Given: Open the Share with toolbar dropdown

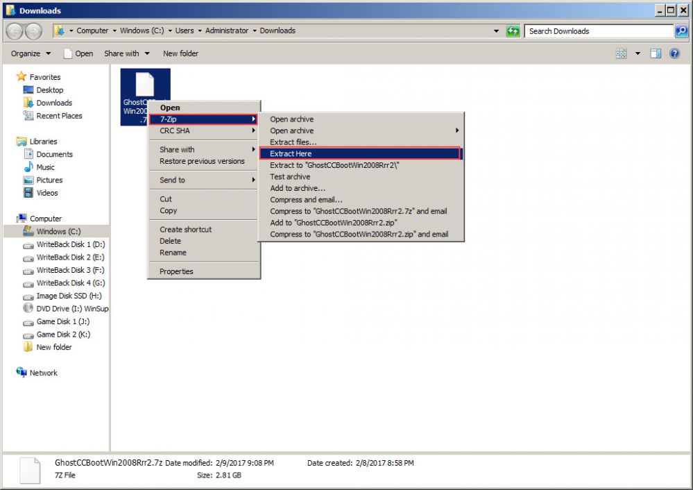Looking at the screenshot, I should [x=127, y=53].
